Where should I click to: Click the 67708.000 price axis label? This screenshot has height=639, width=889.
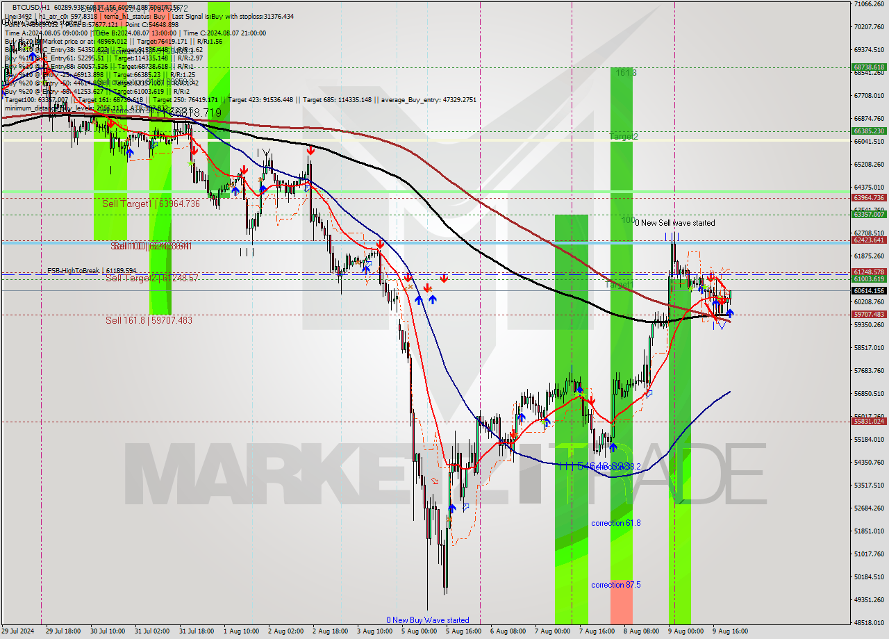(869, 96)
